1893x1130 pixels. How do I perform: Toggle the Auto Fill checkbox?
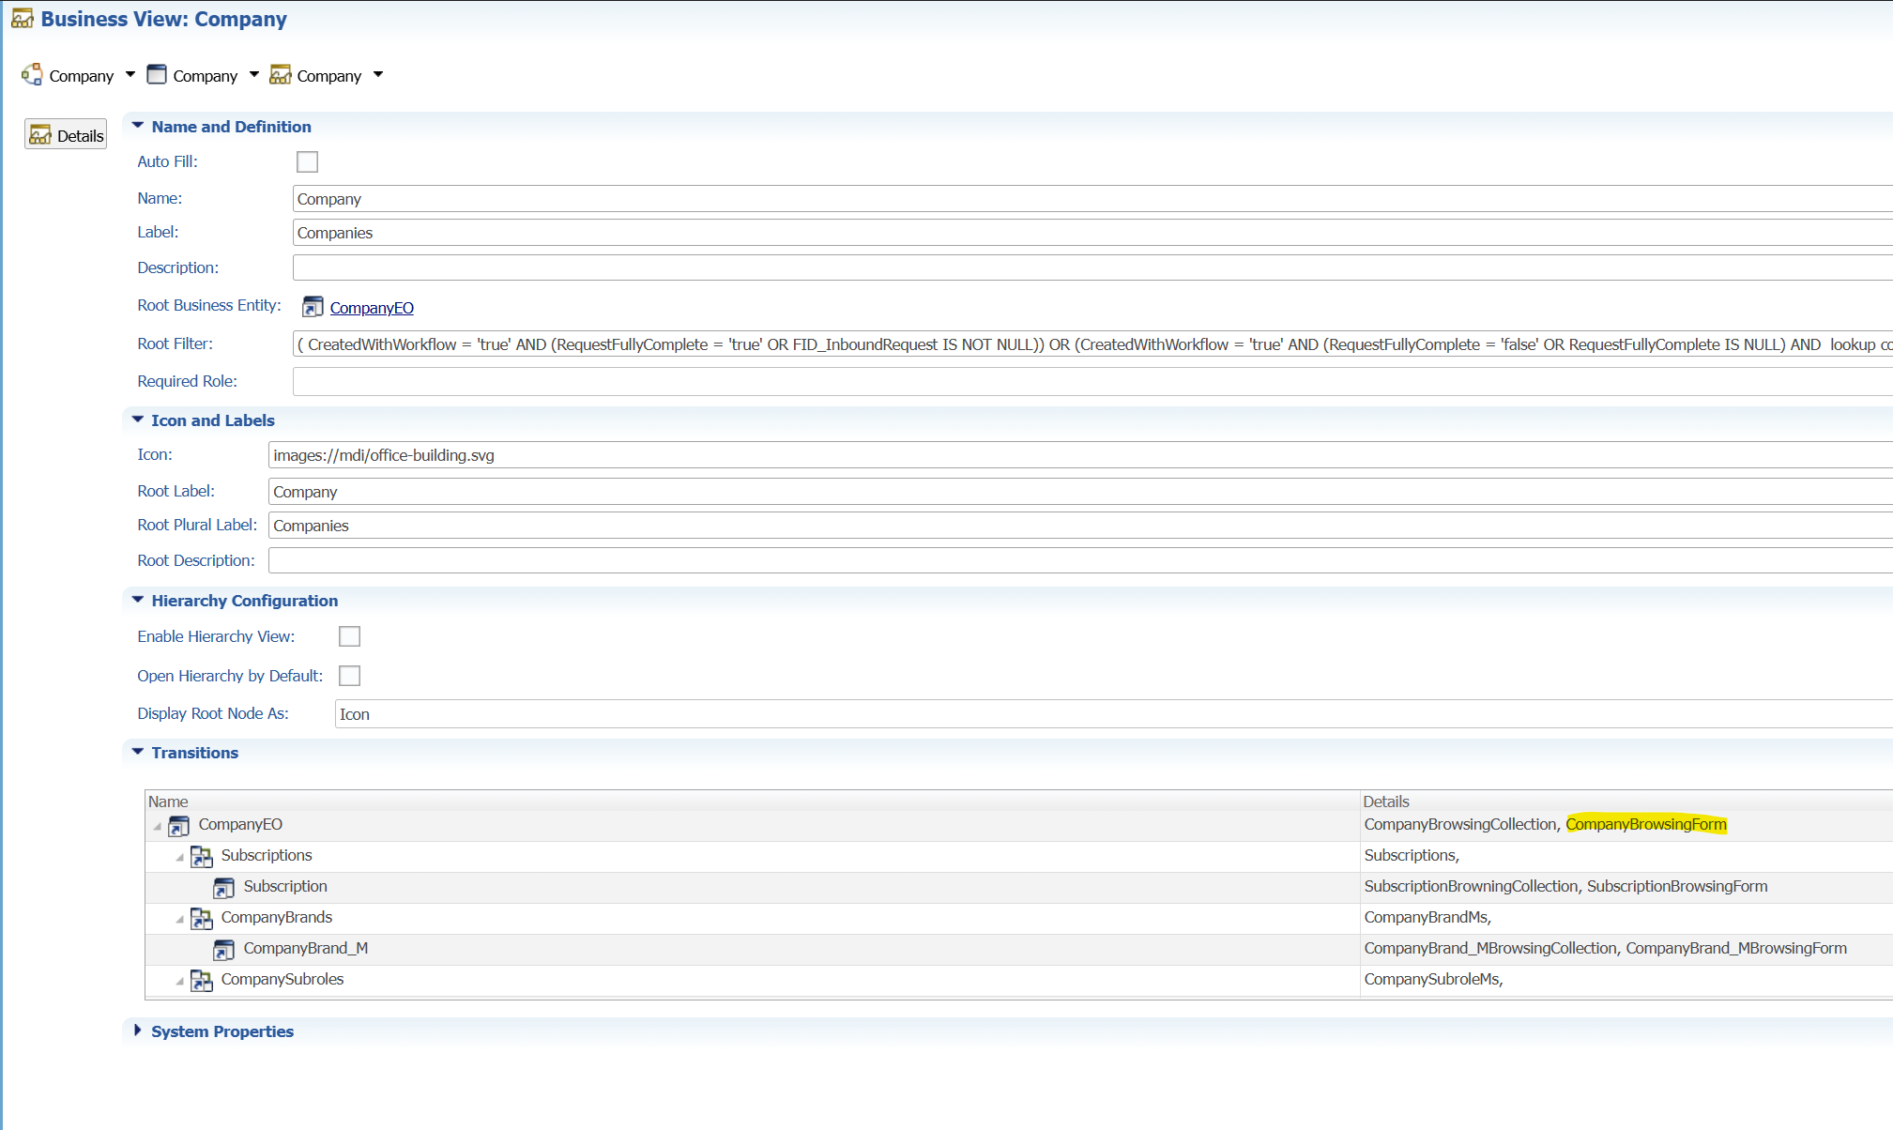307,161
